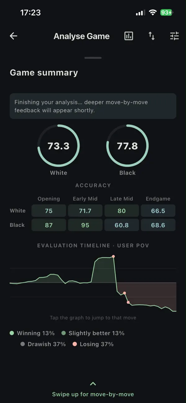Tap Black's Early Mid accuracy cell 95
The width and height of the screenshot is (186, 403).
[85, 225]
